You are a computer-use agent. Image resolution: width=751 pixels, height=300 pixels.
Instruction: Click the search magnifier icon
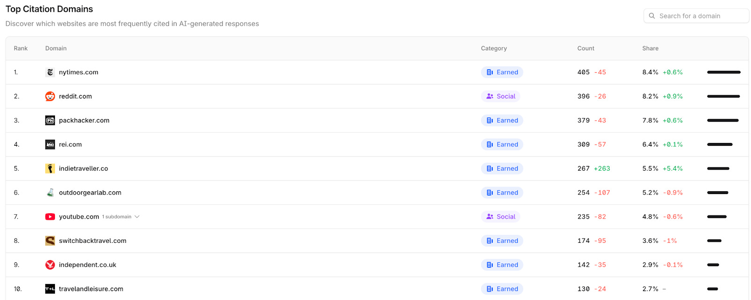652,16
